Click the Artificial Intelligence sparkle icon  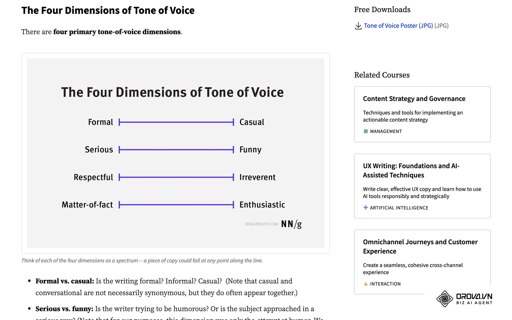(x=365, y=208)
